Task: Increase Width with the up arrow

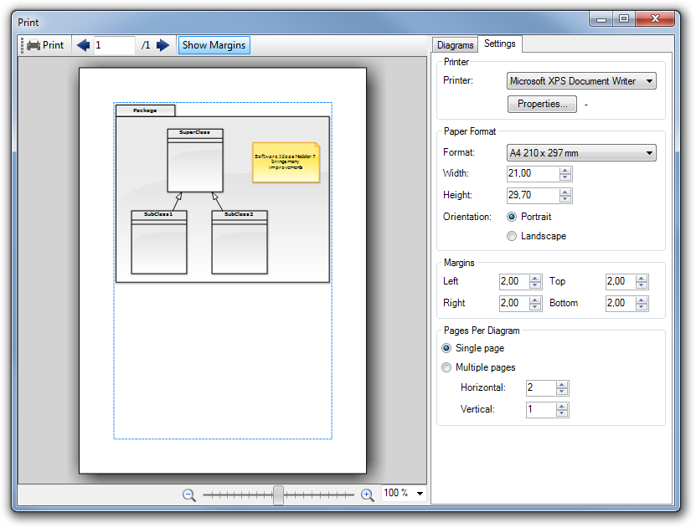Action: click(x=565, y=170)
